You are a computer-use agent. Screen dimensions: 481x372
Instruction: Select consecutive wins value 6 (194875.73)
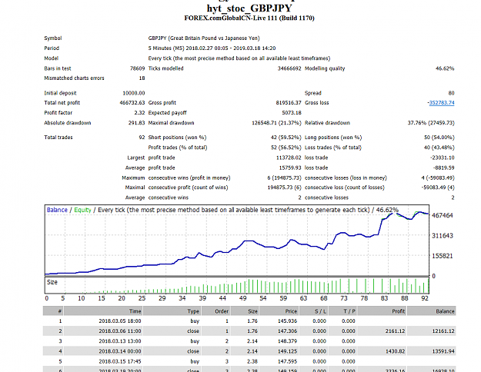[284, 178]
